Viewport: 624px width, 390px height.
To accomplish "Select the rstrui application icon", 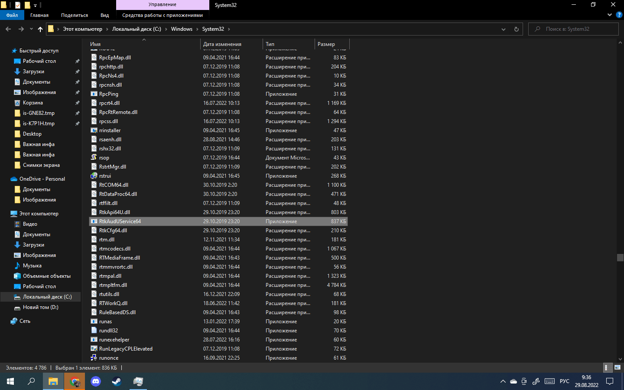I will [x=94, y=176].
